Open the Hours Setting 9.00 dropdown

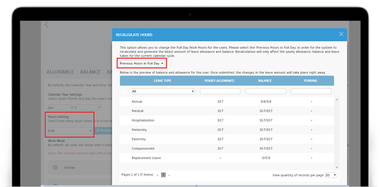[x=70, y=131]
